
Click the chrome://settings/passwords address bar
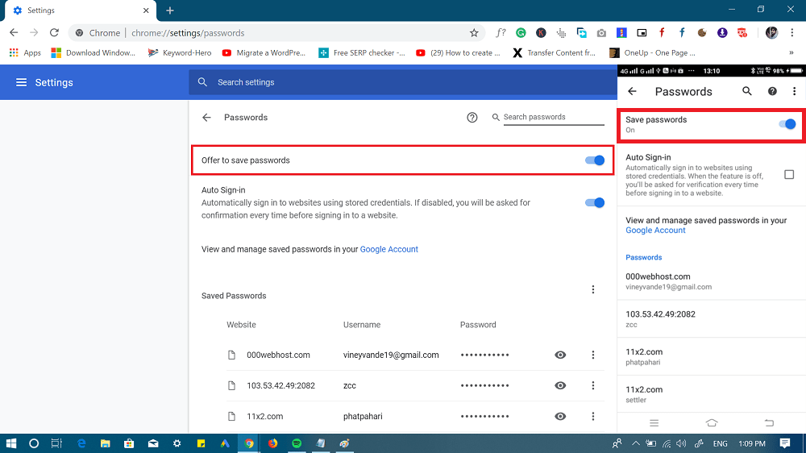click(276, 33)
